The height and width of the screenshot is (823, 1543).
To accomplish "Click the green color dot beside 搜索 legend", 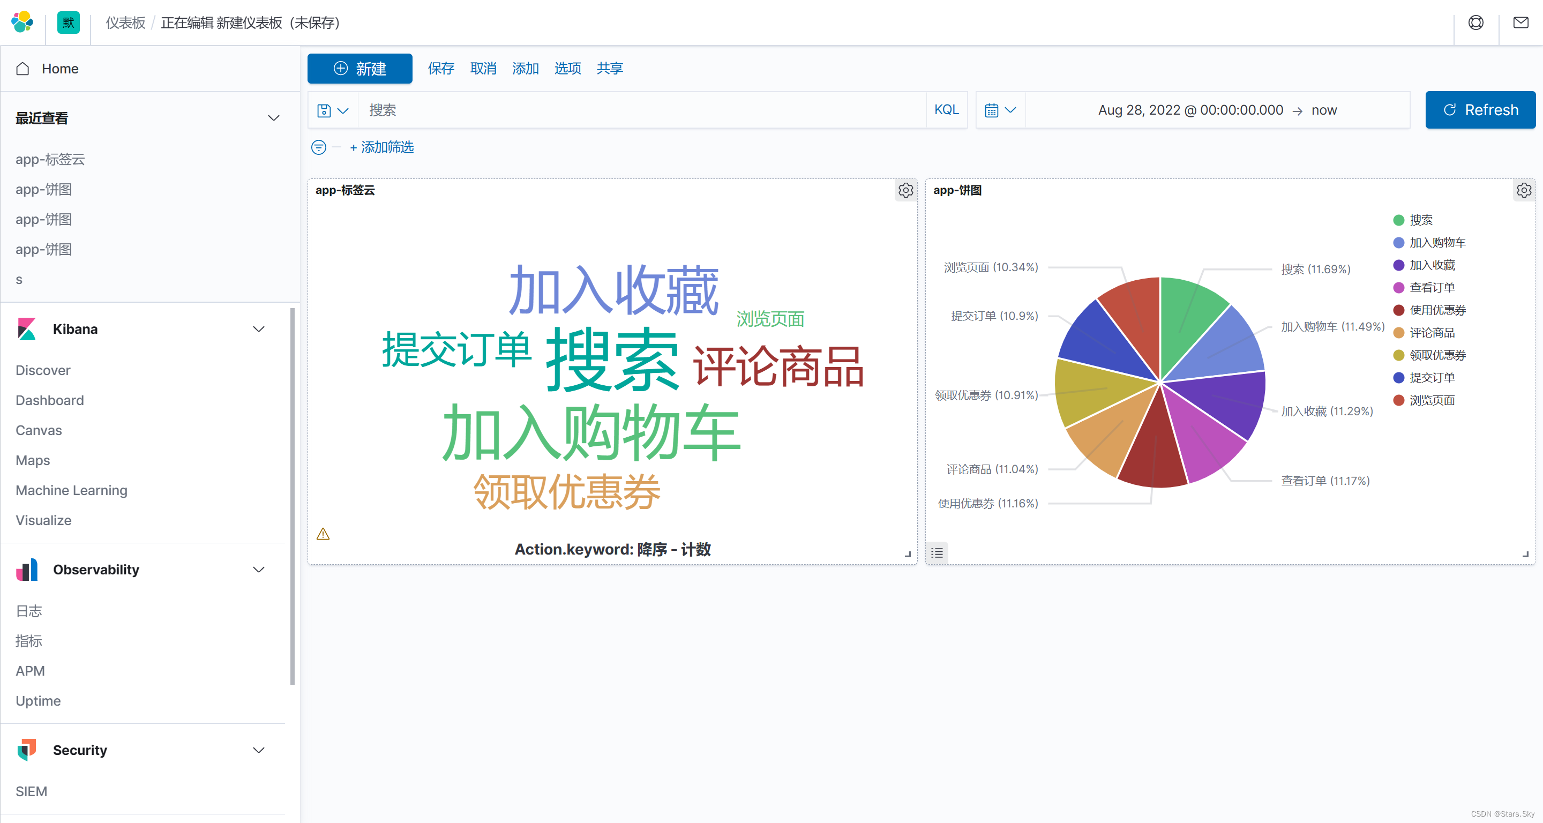I will [1400, 220].
